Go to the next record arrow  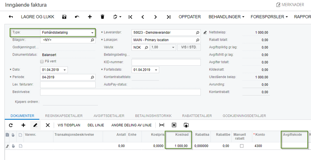pyautogui.click(x=156, y=17)
